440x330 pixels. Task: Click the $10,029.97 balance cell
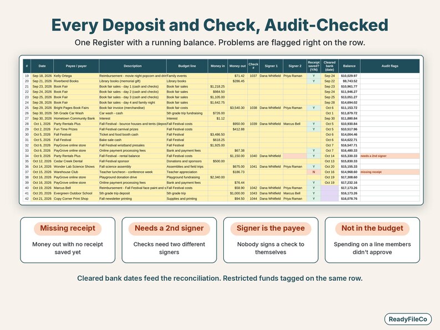[349, 76]
